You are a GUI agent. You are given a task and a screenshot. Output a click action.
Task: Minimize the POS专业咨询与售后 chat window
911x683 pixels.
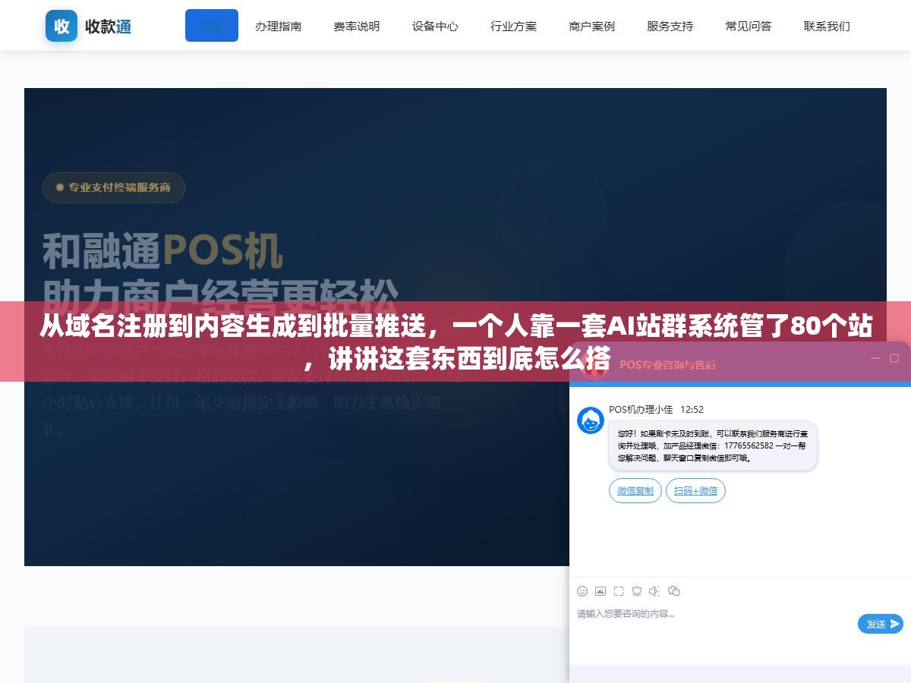coord(875,358)
